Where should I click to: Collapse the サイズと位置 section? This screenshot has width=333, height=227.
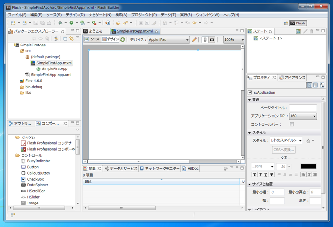pyautogui.click(x=250, y=184)
